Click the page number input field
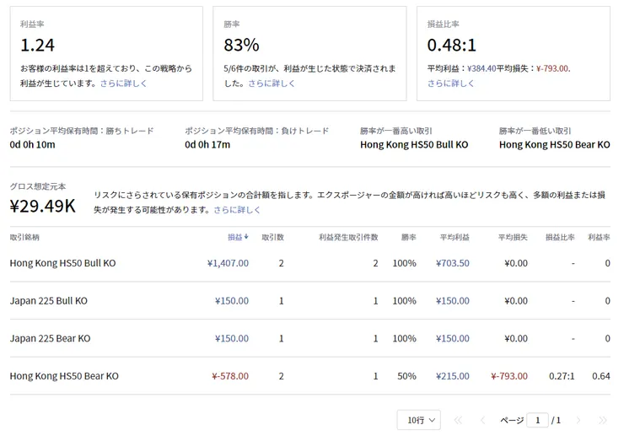624x441 pixels. tap(537, 420)
